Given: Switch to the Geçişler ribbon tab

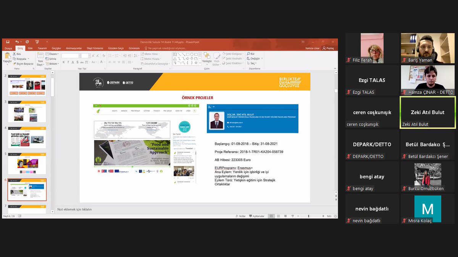Looking at the screenshot, I should click(56, 48).
